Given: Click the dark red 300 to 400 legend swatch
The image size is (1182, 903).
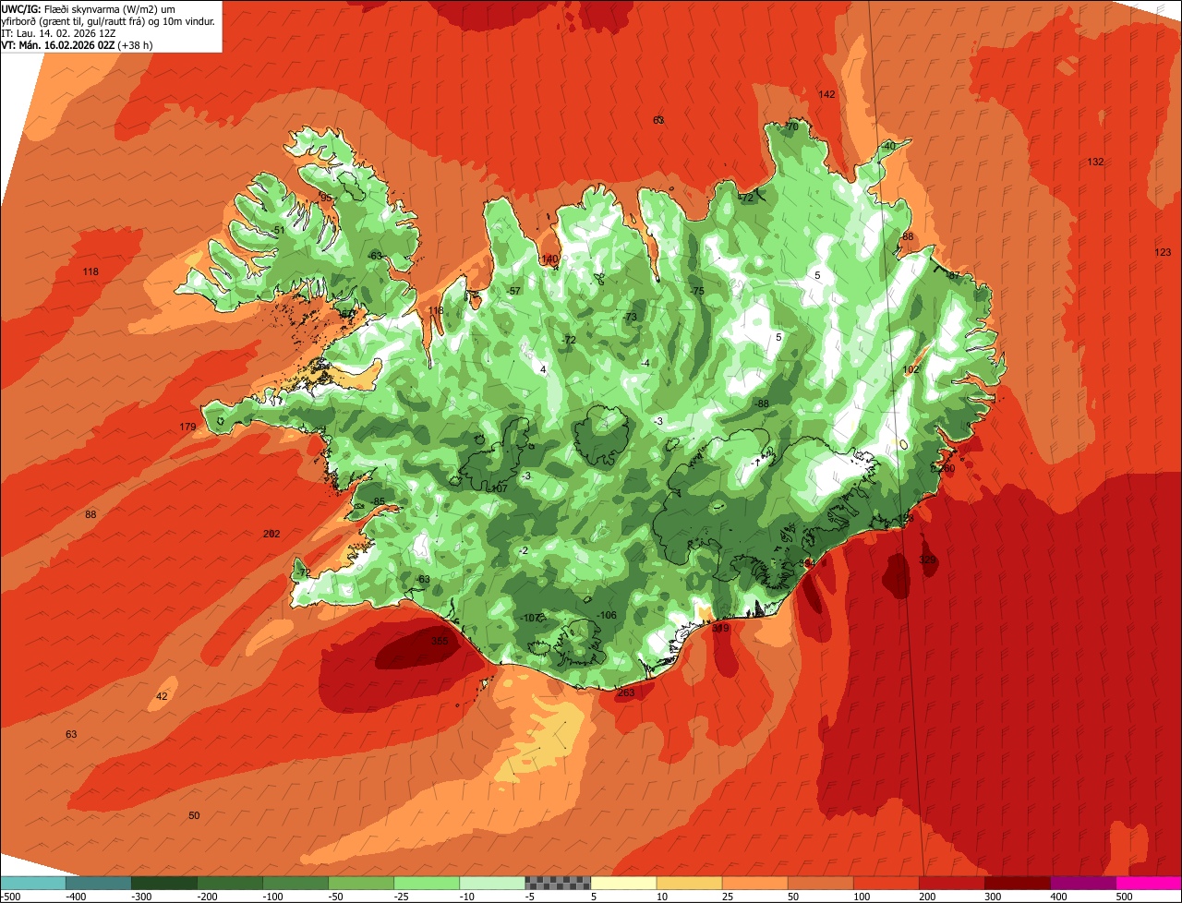Looking at the screenshot, I should click(1018, 883).
